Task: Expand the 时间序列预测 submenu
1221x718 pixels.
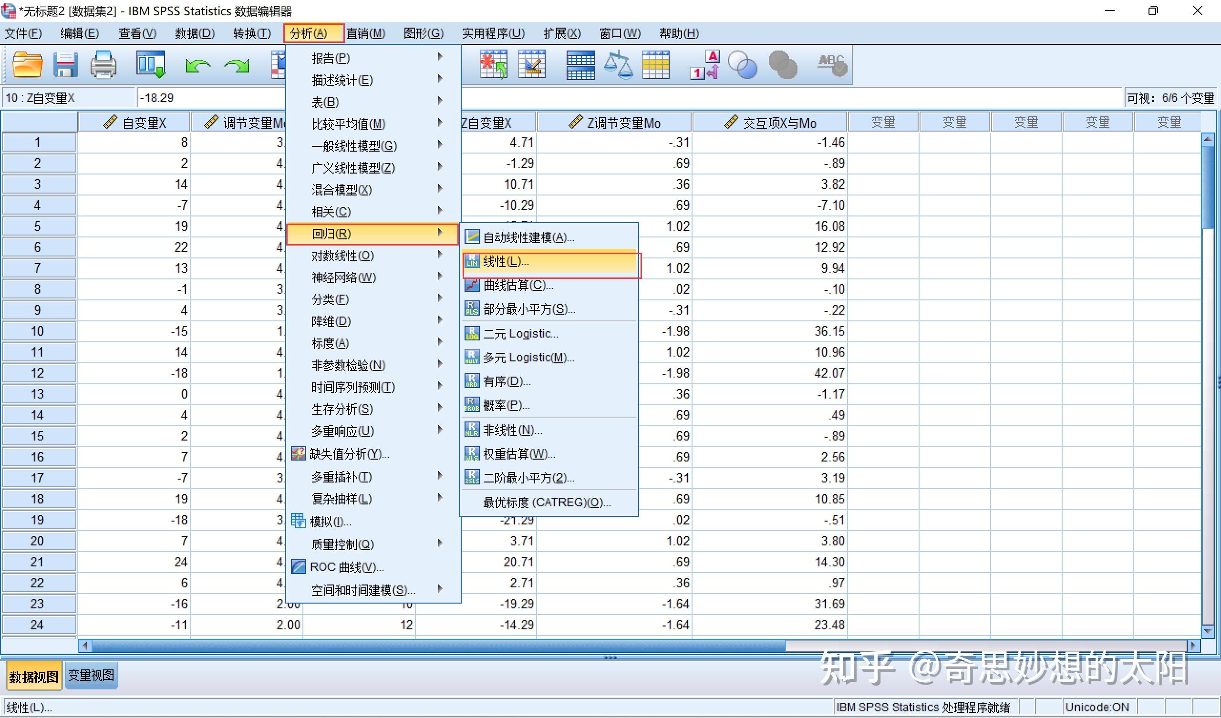Action: click(x=353, y=387)
